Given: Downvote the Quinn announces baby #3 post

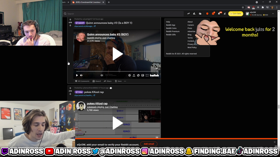Looking at the screenshot, I should tap(70, 25).
